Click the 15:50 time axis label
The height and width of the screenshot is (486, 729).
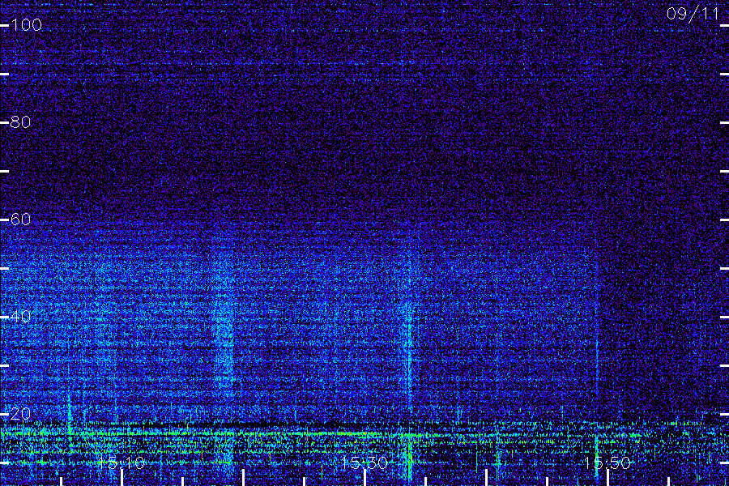click(607, 463)
